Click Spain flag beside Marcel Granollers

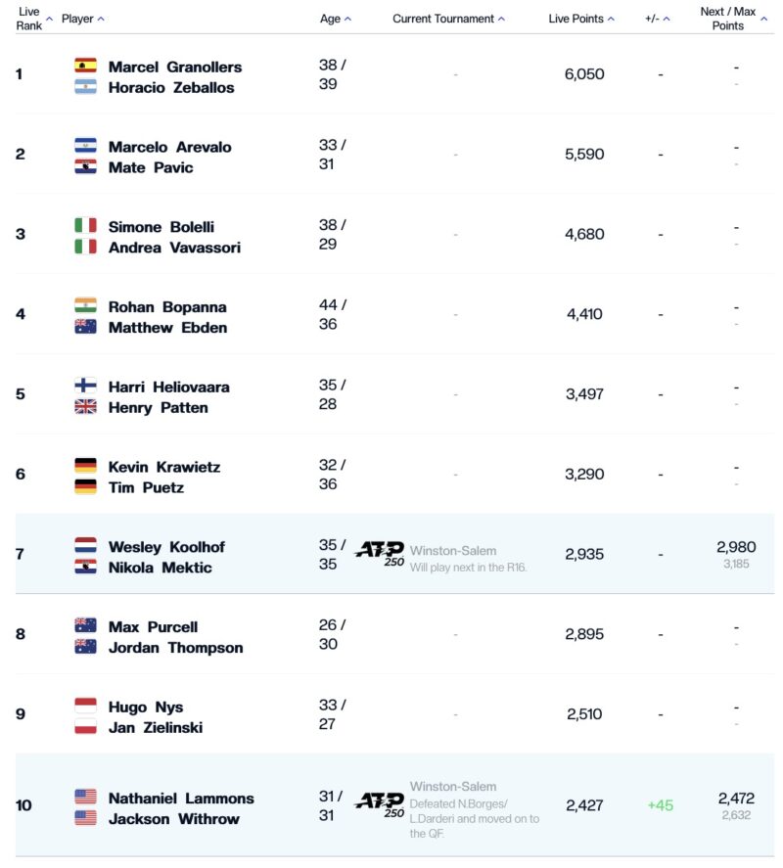point(85,67)
